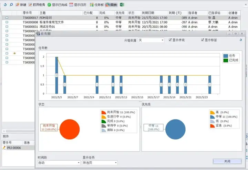Sort by the 到期日期 column header
248x170 pixels.
(154, 13)
